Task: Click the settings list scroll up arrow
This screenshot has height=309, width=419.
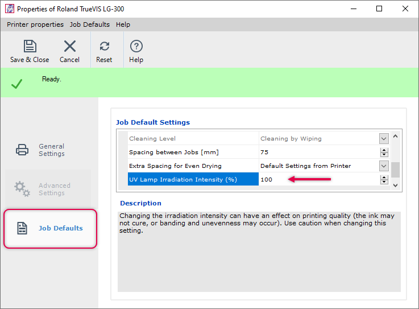Action: point(396,136)
